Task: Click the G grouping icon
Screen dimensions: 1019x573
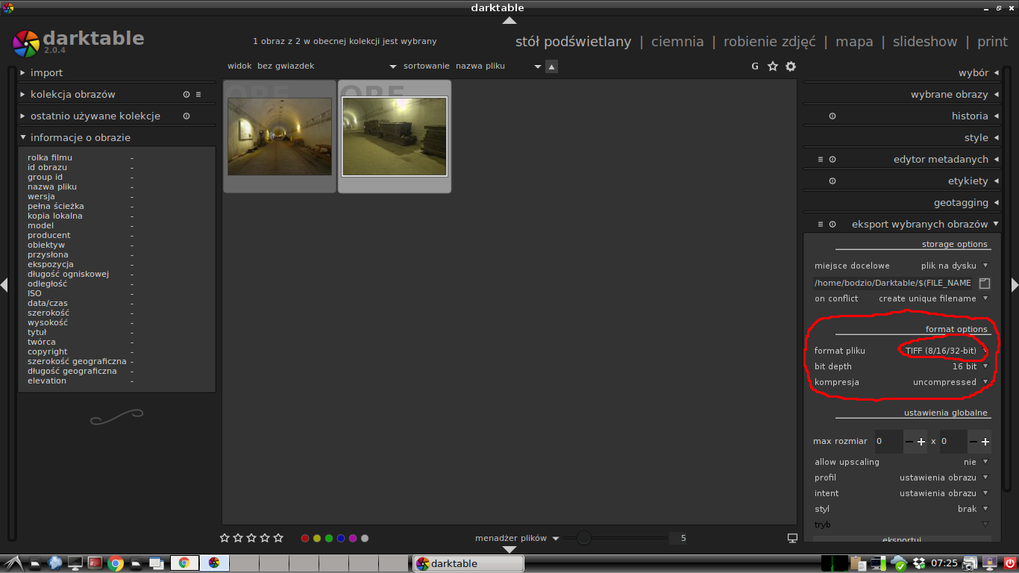Action: point(755,66)
